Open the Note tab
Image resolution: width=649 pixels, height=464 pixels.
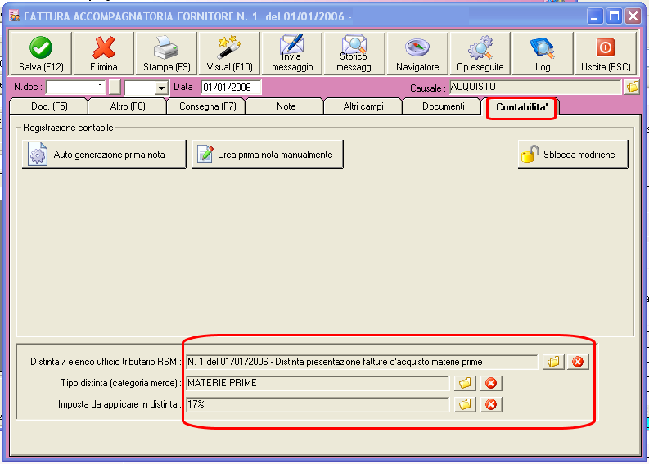[x=286, y=106]
